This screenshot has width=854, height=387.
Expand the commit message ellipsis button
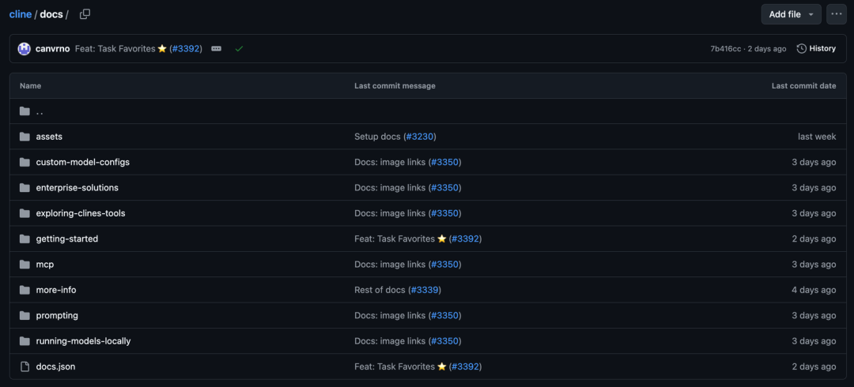[216, 48]
